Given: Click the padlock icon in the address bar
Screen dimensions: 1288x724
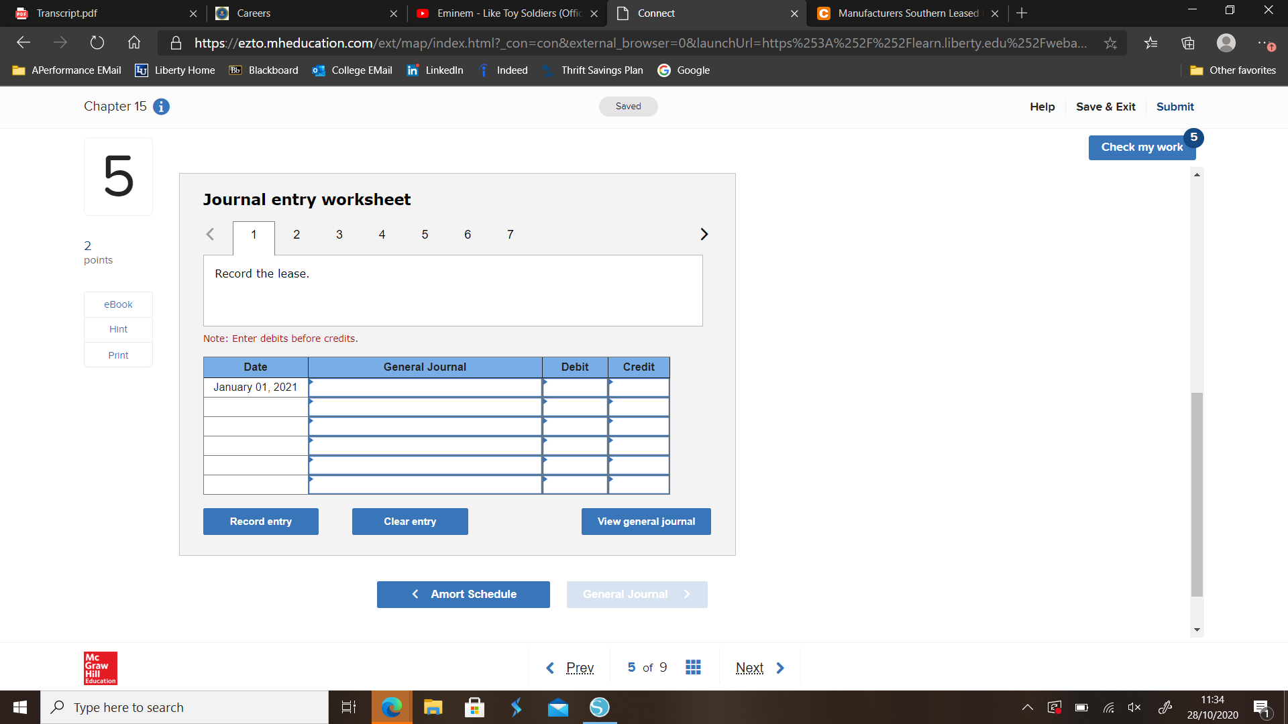Looking at the screenshot, I should [176, 42].
